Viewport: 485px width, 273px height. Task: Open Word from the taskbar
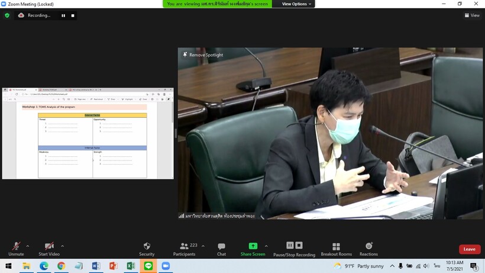96,266
